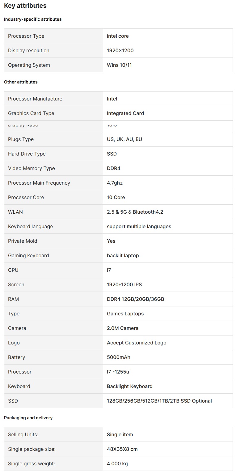Click the Accept Customized Logo value
The height and width of the screenshot is (474, 236).
(137, 343)
